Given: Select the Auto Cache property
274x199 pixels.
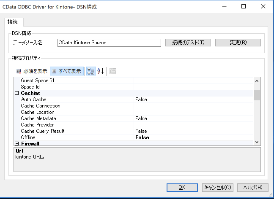Looking at the screenshot, I should coord(34,99).
